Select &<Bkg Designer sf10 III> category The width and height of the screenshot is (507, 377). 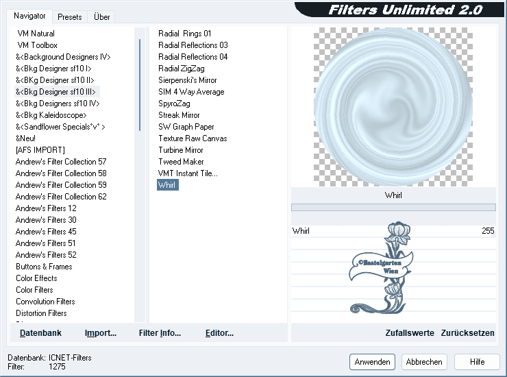pyautogui.click(x=55, y=92)
